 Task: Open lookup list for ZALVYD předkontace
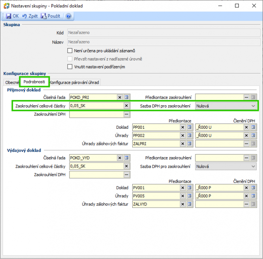(x=190, y=204)
